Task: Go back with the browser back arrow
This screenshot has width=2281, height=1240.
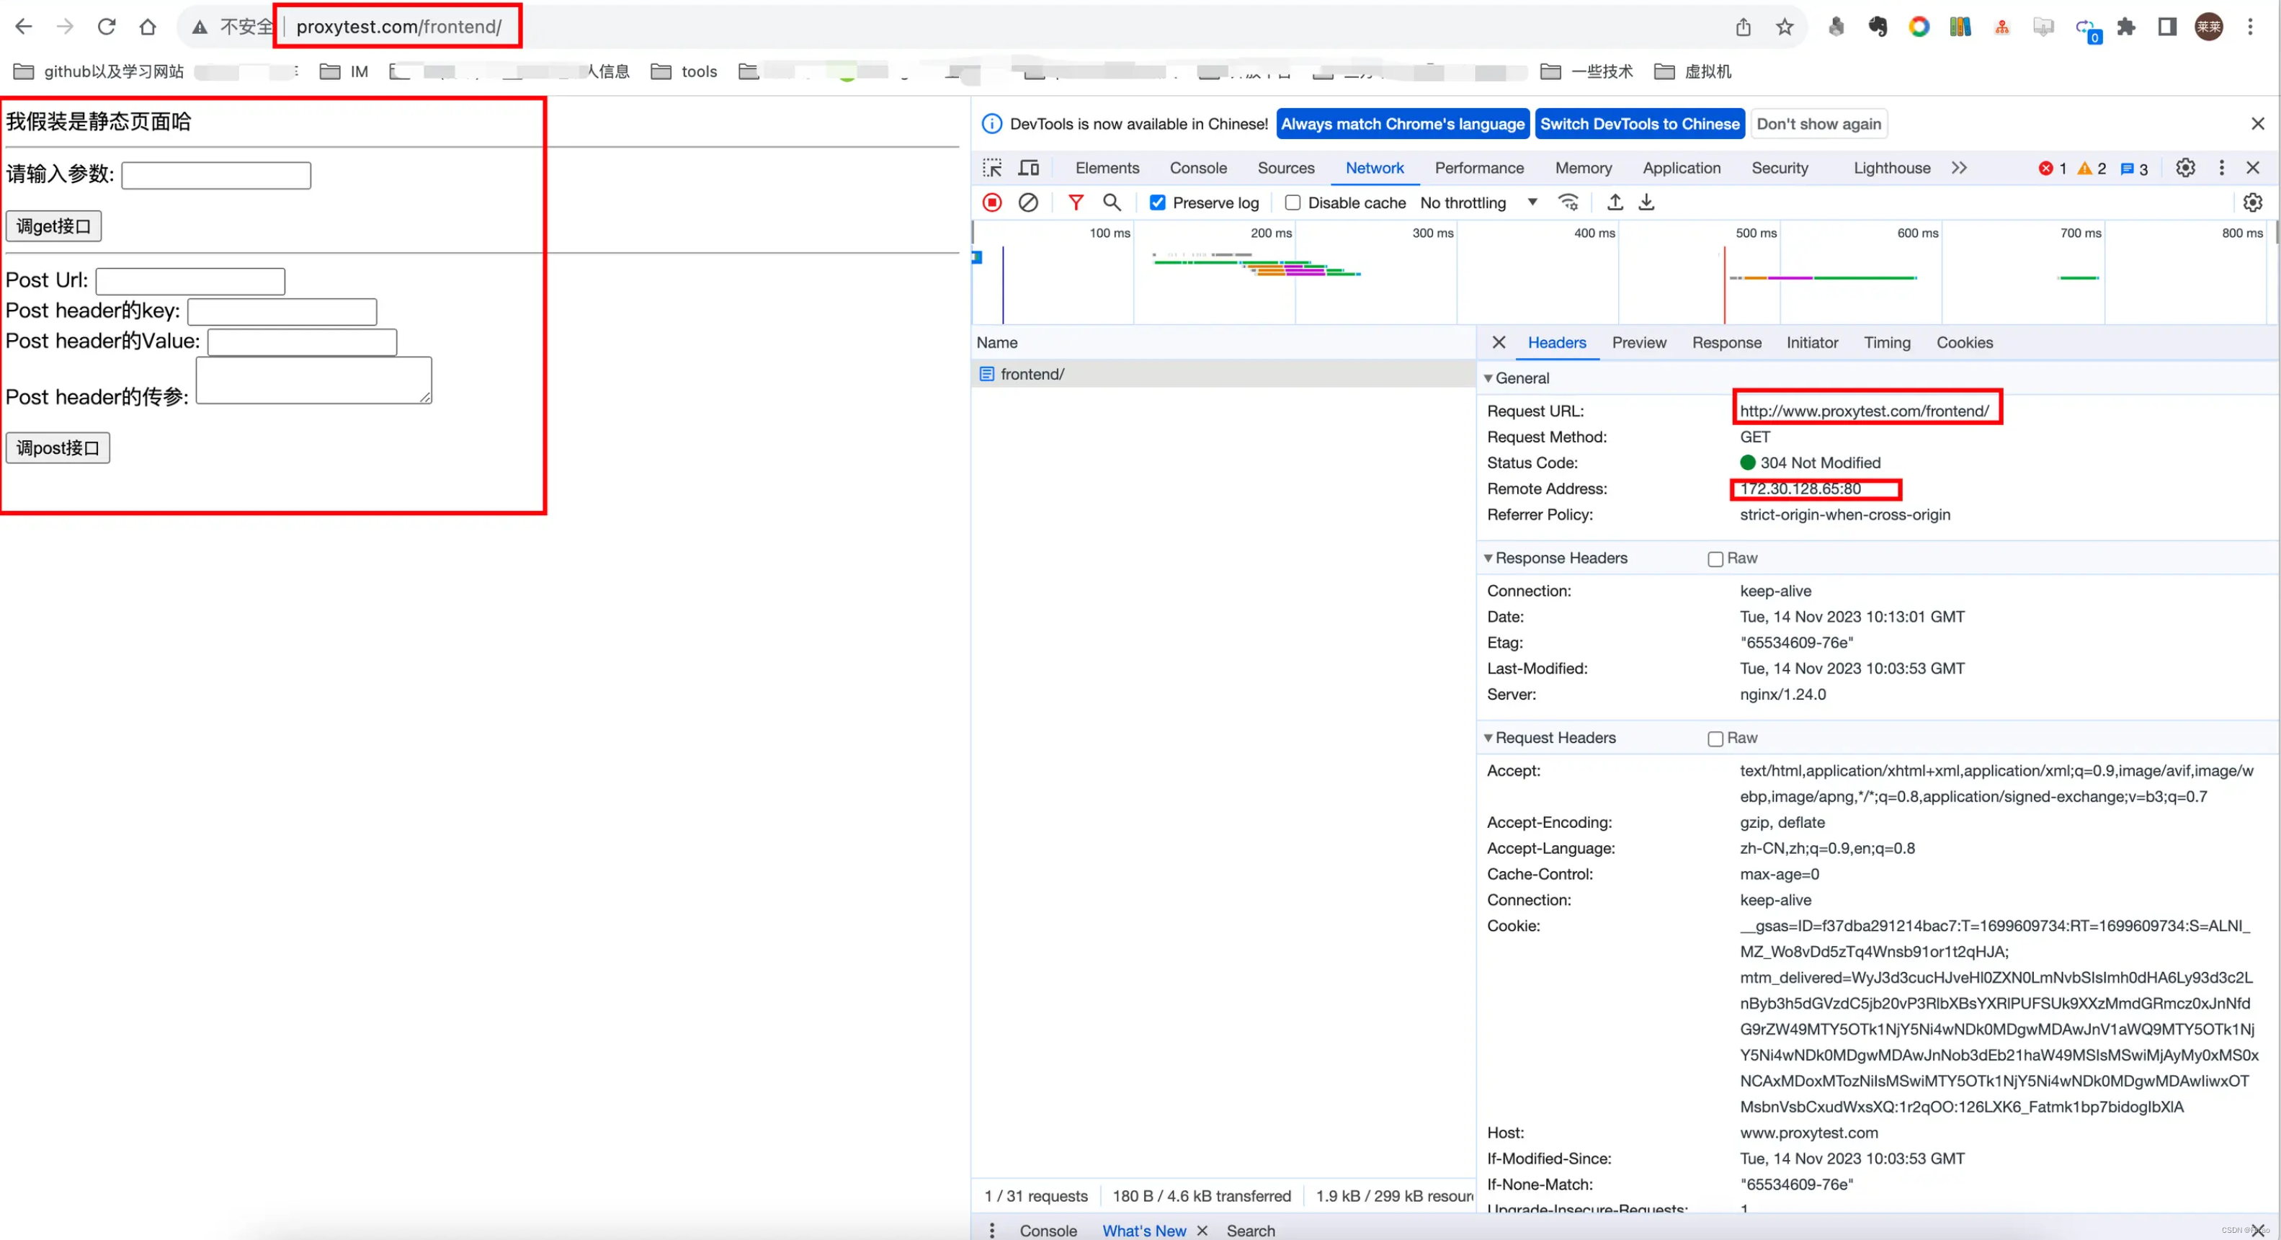Action: tap(24, 27)
